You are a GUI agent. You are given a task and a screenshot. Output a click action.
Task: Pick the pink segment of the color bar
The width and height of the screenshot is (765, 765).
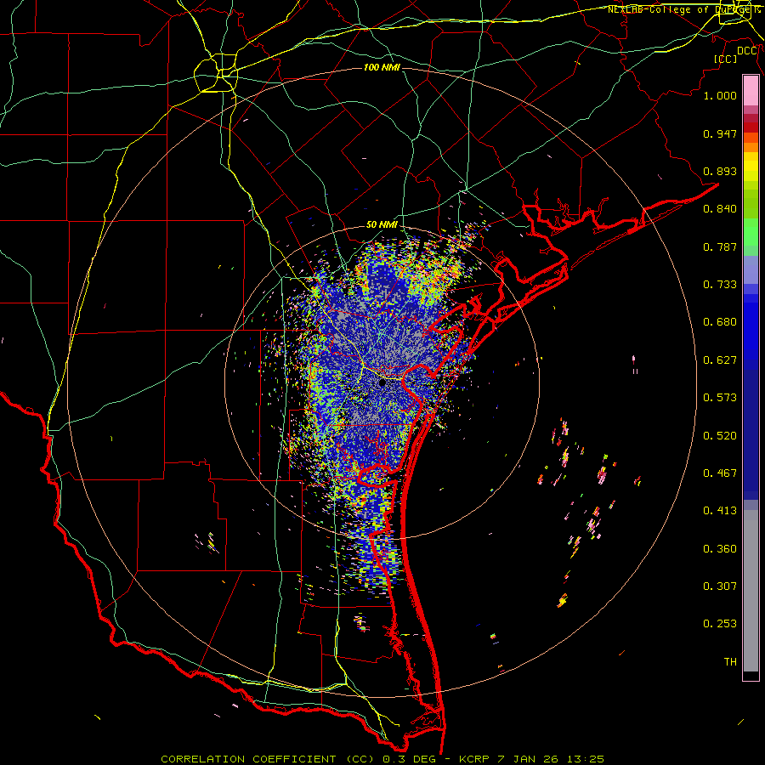[x=751, y=91]
